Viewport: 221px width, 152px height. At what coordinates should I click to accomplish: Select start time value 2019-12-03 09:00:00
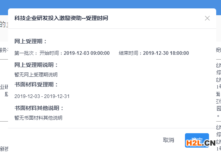(x=87, y=53)
